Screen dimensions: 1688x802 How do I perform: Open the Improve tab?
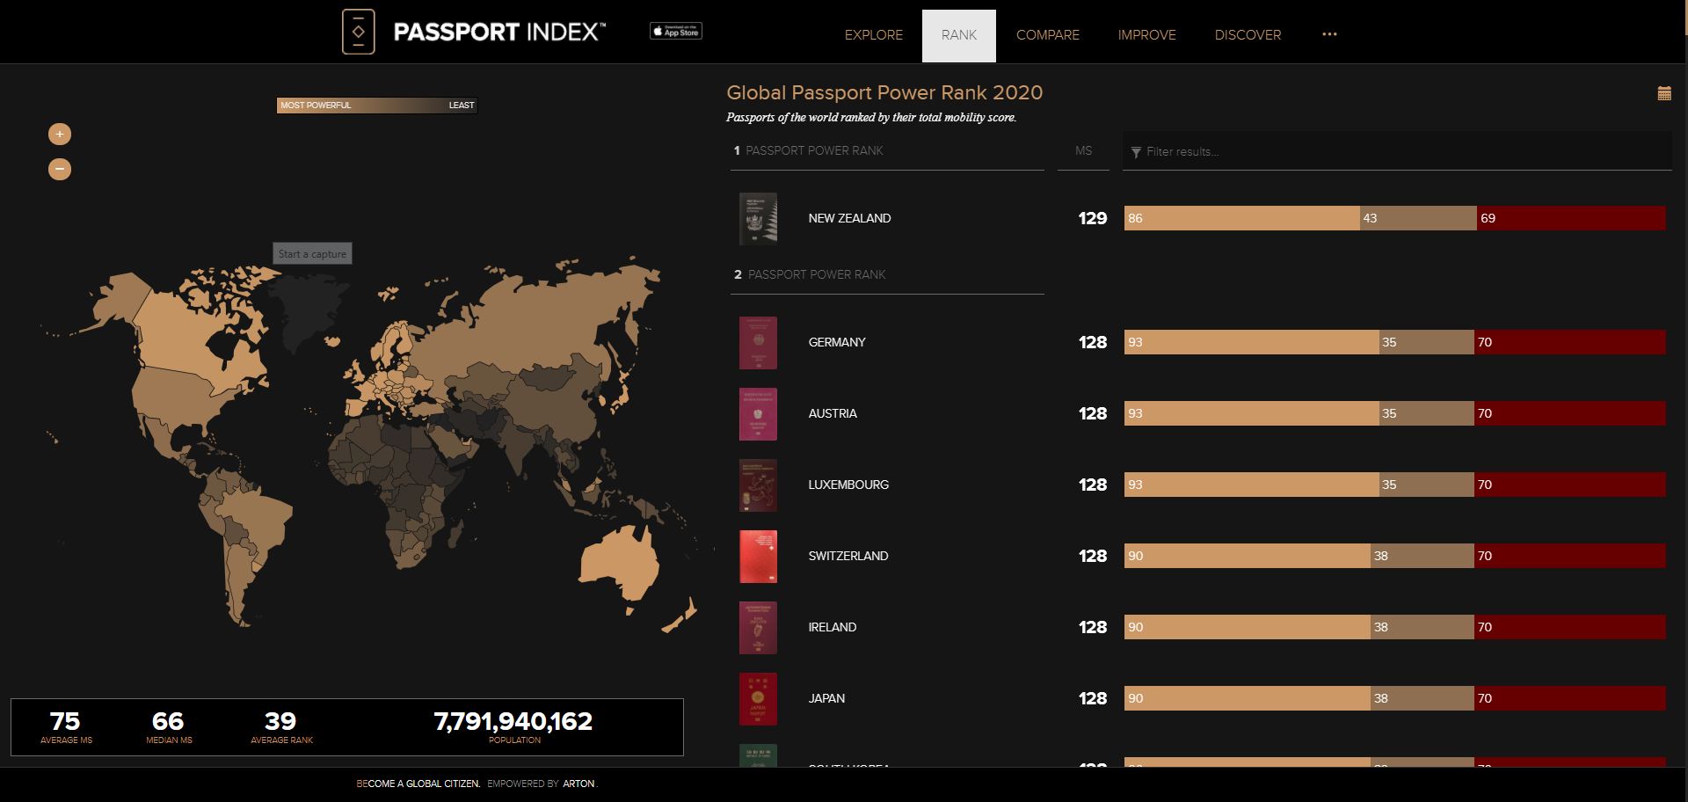[1147, 35]
